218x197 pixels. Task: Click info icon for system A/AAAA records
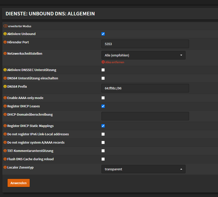tap(5, 143)
